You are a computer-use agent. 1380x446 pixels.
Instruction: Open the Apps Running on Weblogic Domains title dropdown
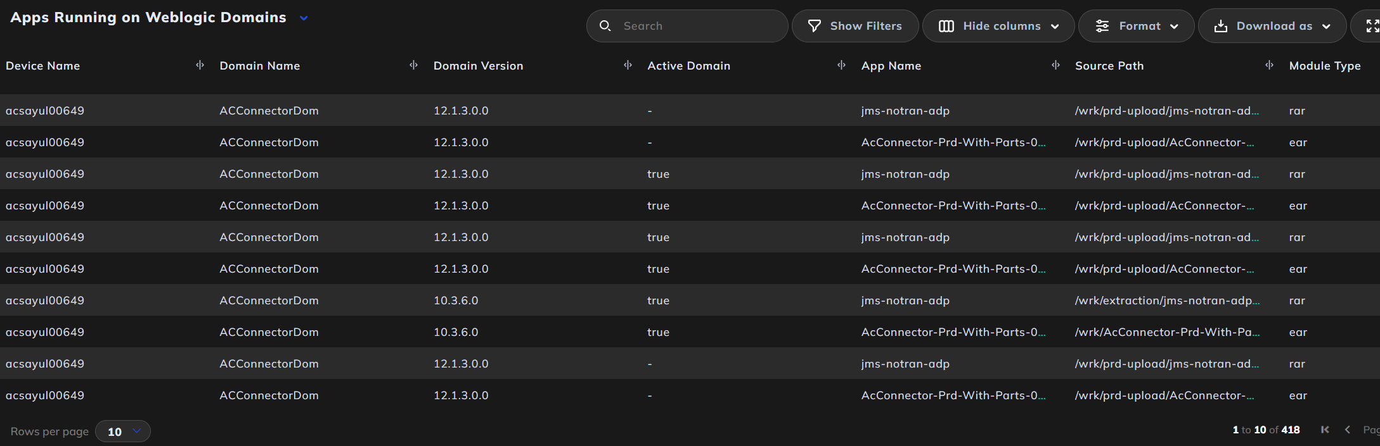click(304, 18)
